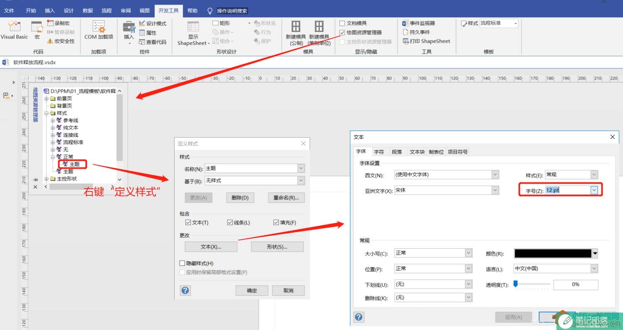623x330 pixels.
Task: Open the 视图 ribbon tab
Action: tap(144, 10)
